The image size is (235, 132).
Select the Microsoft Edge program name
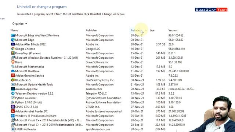[25, 40]
